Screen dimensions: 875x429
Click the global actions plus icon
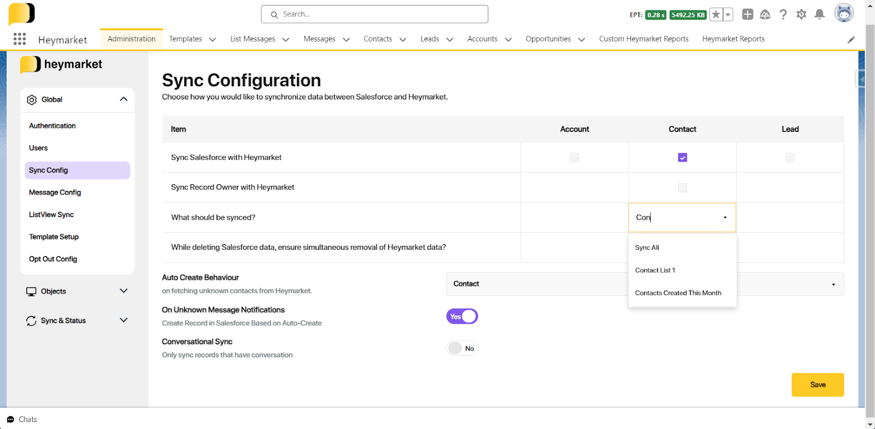coord(748,14)
